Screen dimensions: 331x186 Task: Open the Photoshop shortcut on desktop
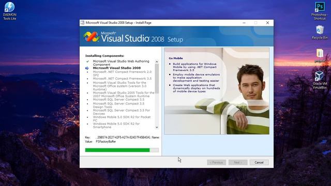pos(320,11)
